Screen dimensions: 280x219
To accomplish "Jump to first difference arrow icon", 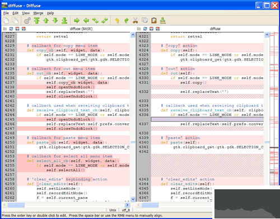I will (x=37, y=21).
